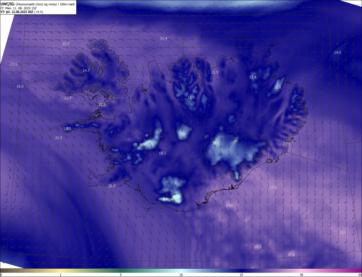This screenshot has width=362, height=277.
Task: Click the colour scale tick label 0
Action: (1, 275)
